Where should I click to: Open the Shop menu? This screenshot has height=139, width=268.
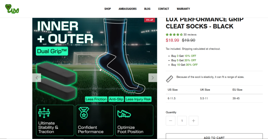pos(108,9)
